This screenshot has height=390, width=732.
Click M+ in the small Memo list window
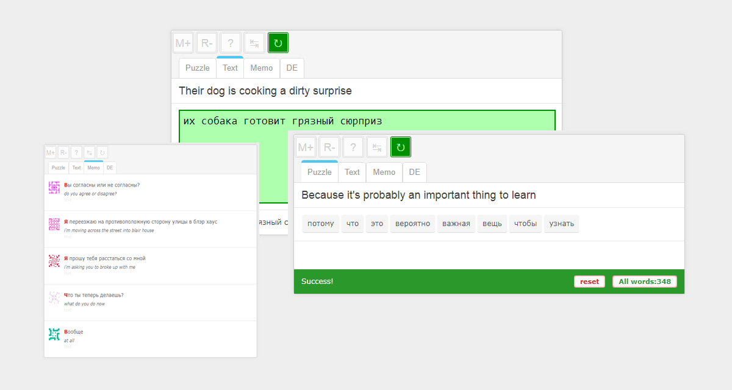coord(51,152)
